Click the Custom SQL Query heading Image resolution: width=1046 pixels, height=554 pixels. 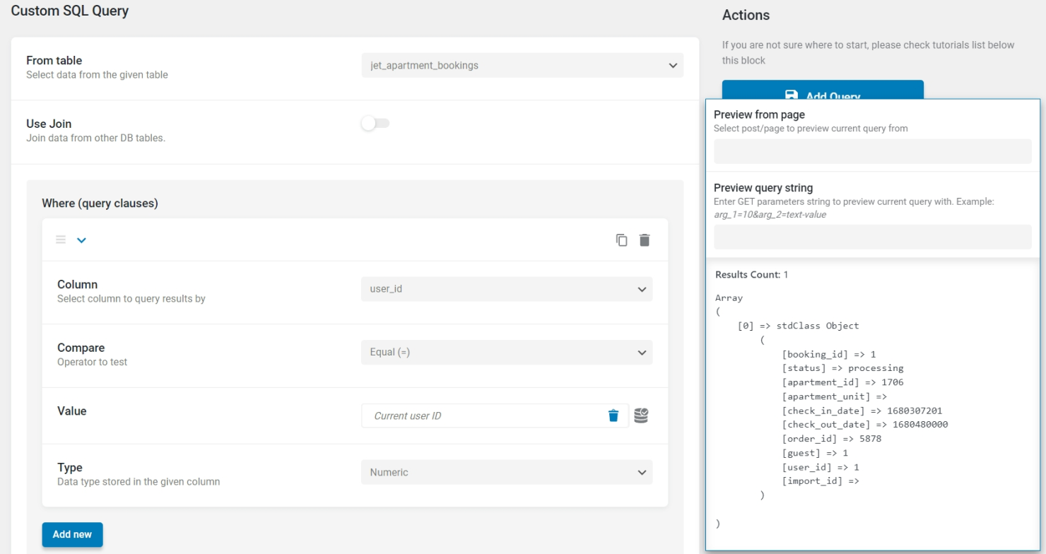tap(70, 11)
